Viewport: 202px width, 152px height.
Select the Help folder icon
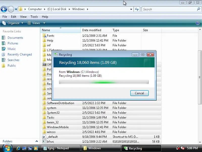[44, 41]
